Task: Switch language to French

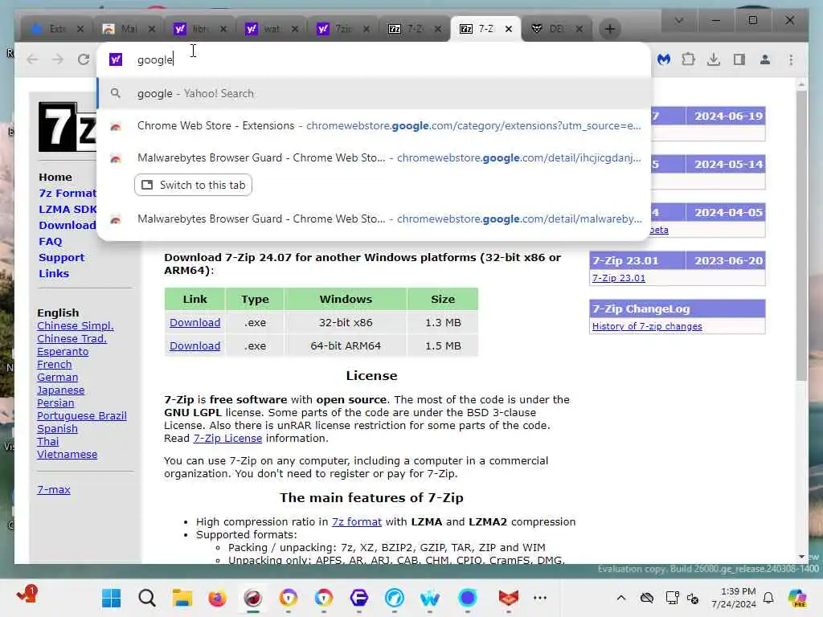Action: point(54,364)
